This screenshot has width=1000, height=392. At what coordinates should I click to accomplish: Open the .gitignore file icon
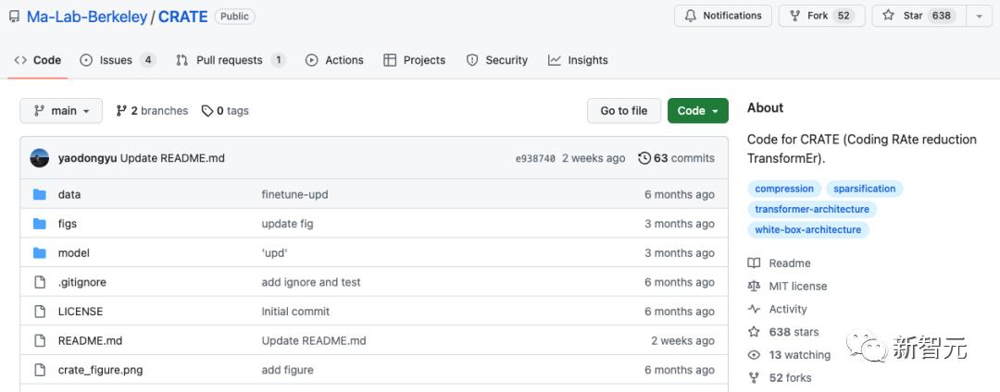click(40, 282)
